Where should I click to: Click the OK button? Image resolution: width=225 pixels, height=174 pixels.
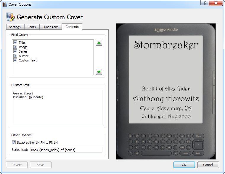click(184, 165)
